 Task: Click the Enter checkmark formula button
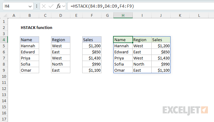pos(51,6)
